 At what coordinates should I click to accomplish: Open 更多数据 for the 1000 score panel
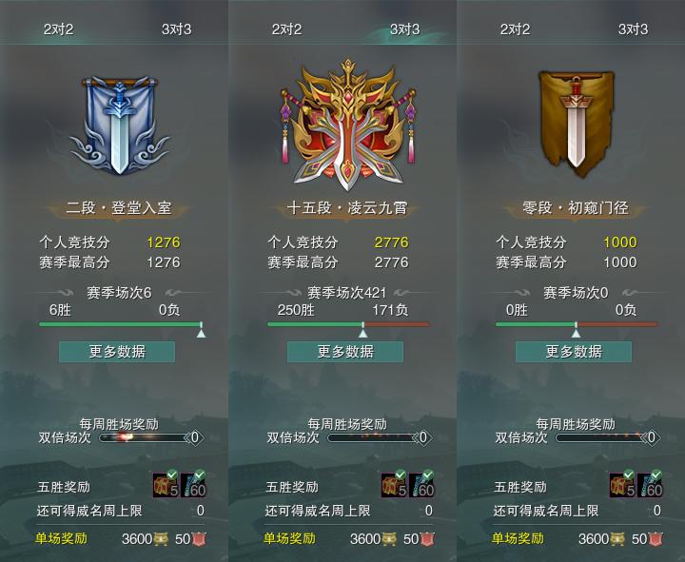[x=574, y=352]
